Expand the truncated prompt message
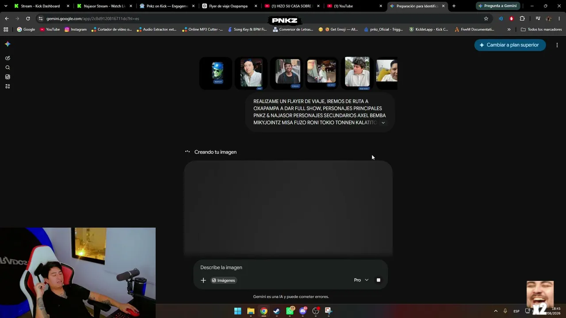This screenshot has height=318, width=566. point(383,123)
